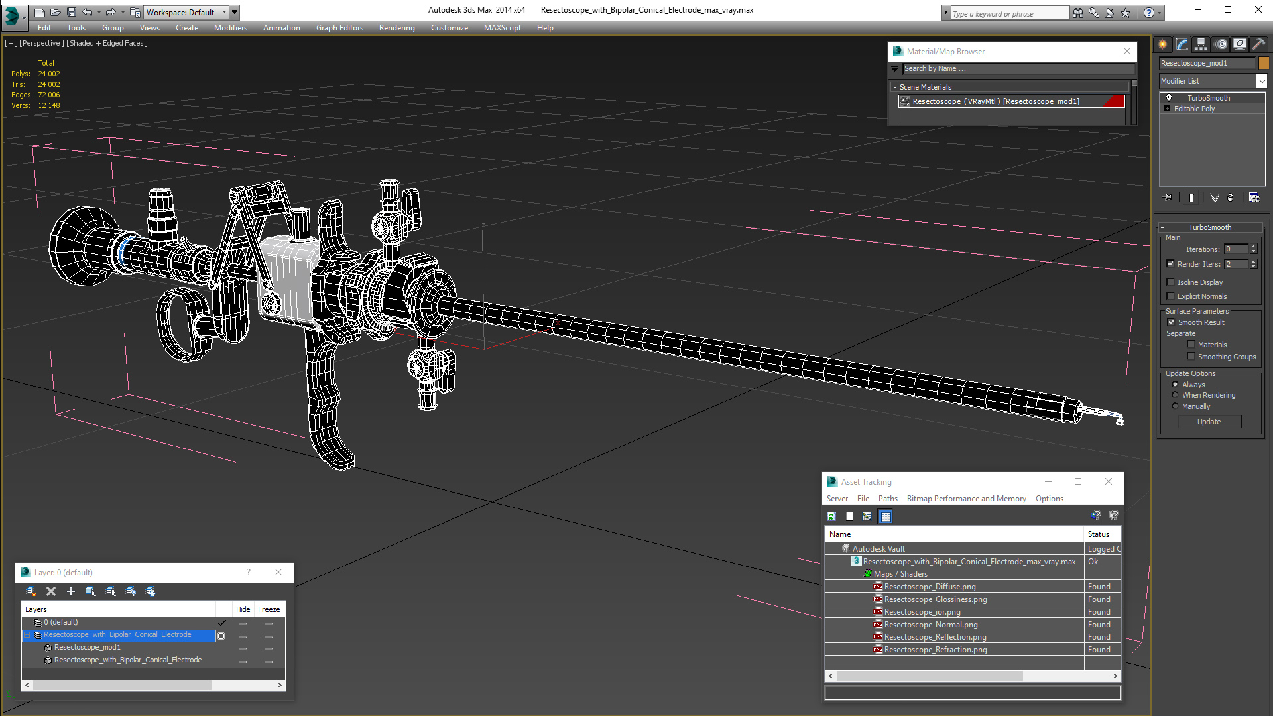Viewport: 1273px width, 716px height.
Task: Click the save file toolbar icon
Action: tap(71, 12)
